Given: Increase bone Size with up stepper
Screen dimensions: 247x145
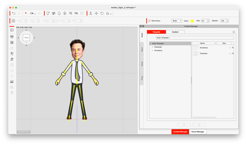Looking at the screenshot, I should (208, 20).
